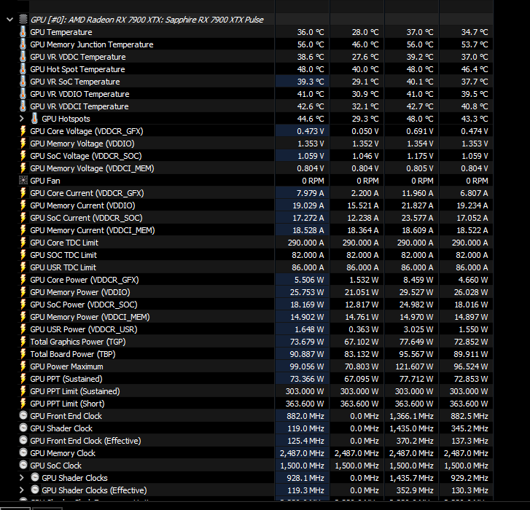Click the 928.1 MHz GPU Shader Clocks value
The width and height of the screenshot is (530, 510).
click(x=305, y=478)
